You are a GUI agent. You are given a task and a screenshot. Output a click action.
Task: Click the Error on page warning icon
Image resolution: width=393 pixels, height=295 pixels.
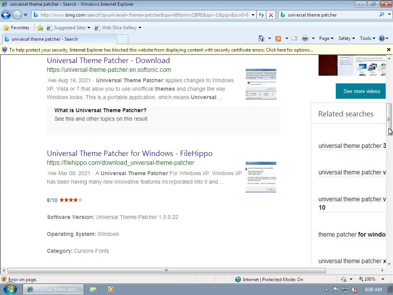pos(4,280)
